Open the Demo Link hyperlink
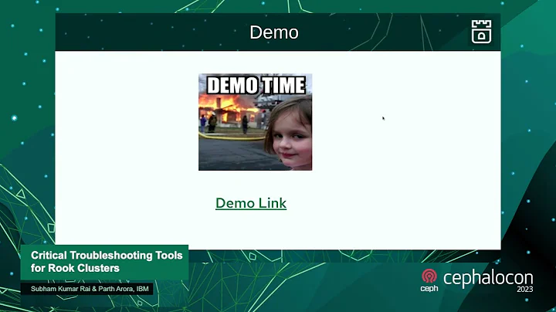Screen dimensions: 556x312 [x=251, y=203]
